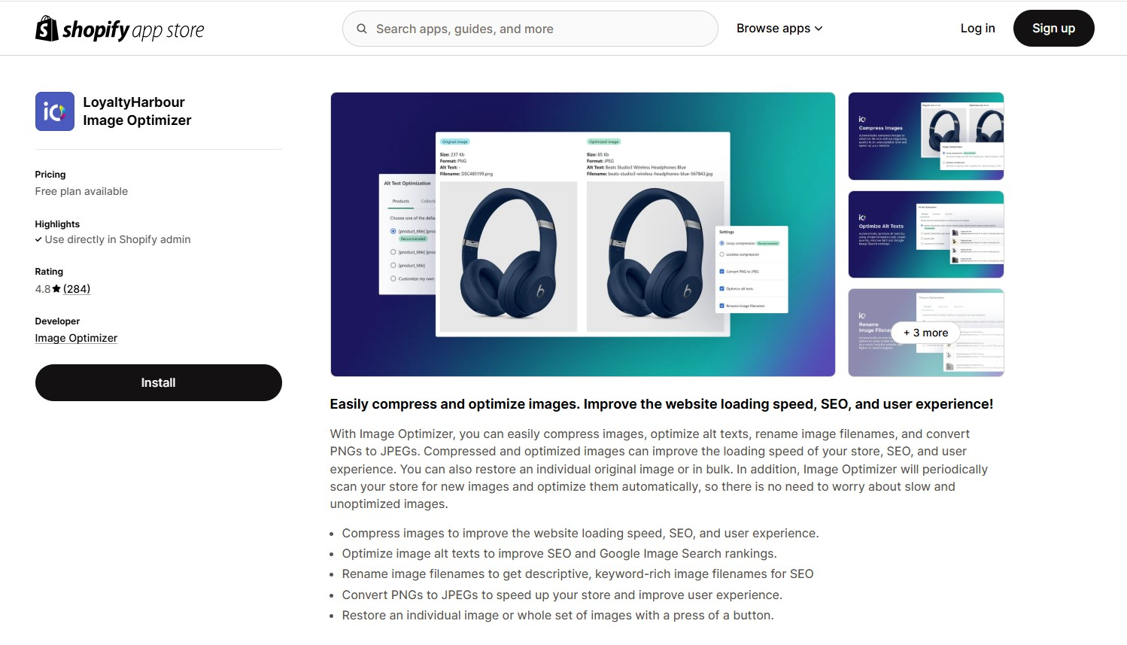Viewport: 1127px width, 645px height.
Task: Click the rating star icon
Action: (x=56, y=289)
